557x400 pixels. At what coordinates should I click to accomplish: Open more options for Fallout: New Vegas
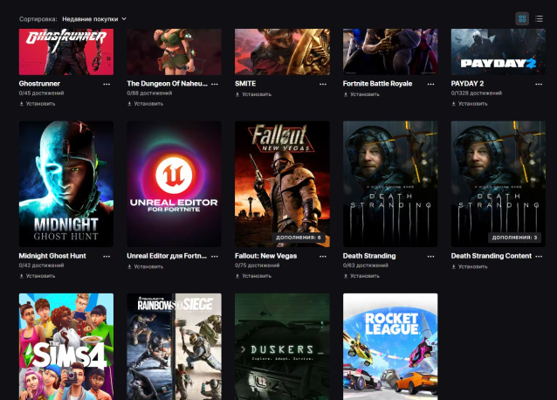coord(322,257)
